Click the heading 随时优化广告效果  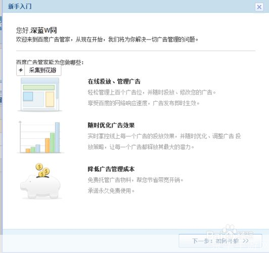(111, 125)
